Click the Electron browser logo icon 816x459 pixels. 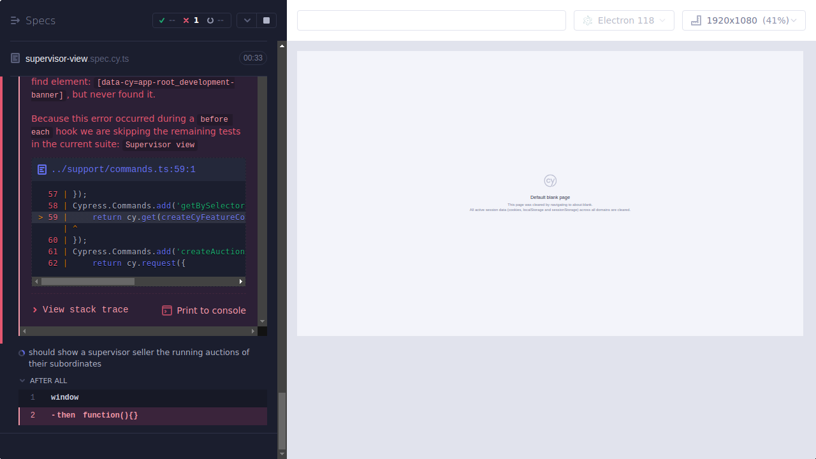[588, 20]
